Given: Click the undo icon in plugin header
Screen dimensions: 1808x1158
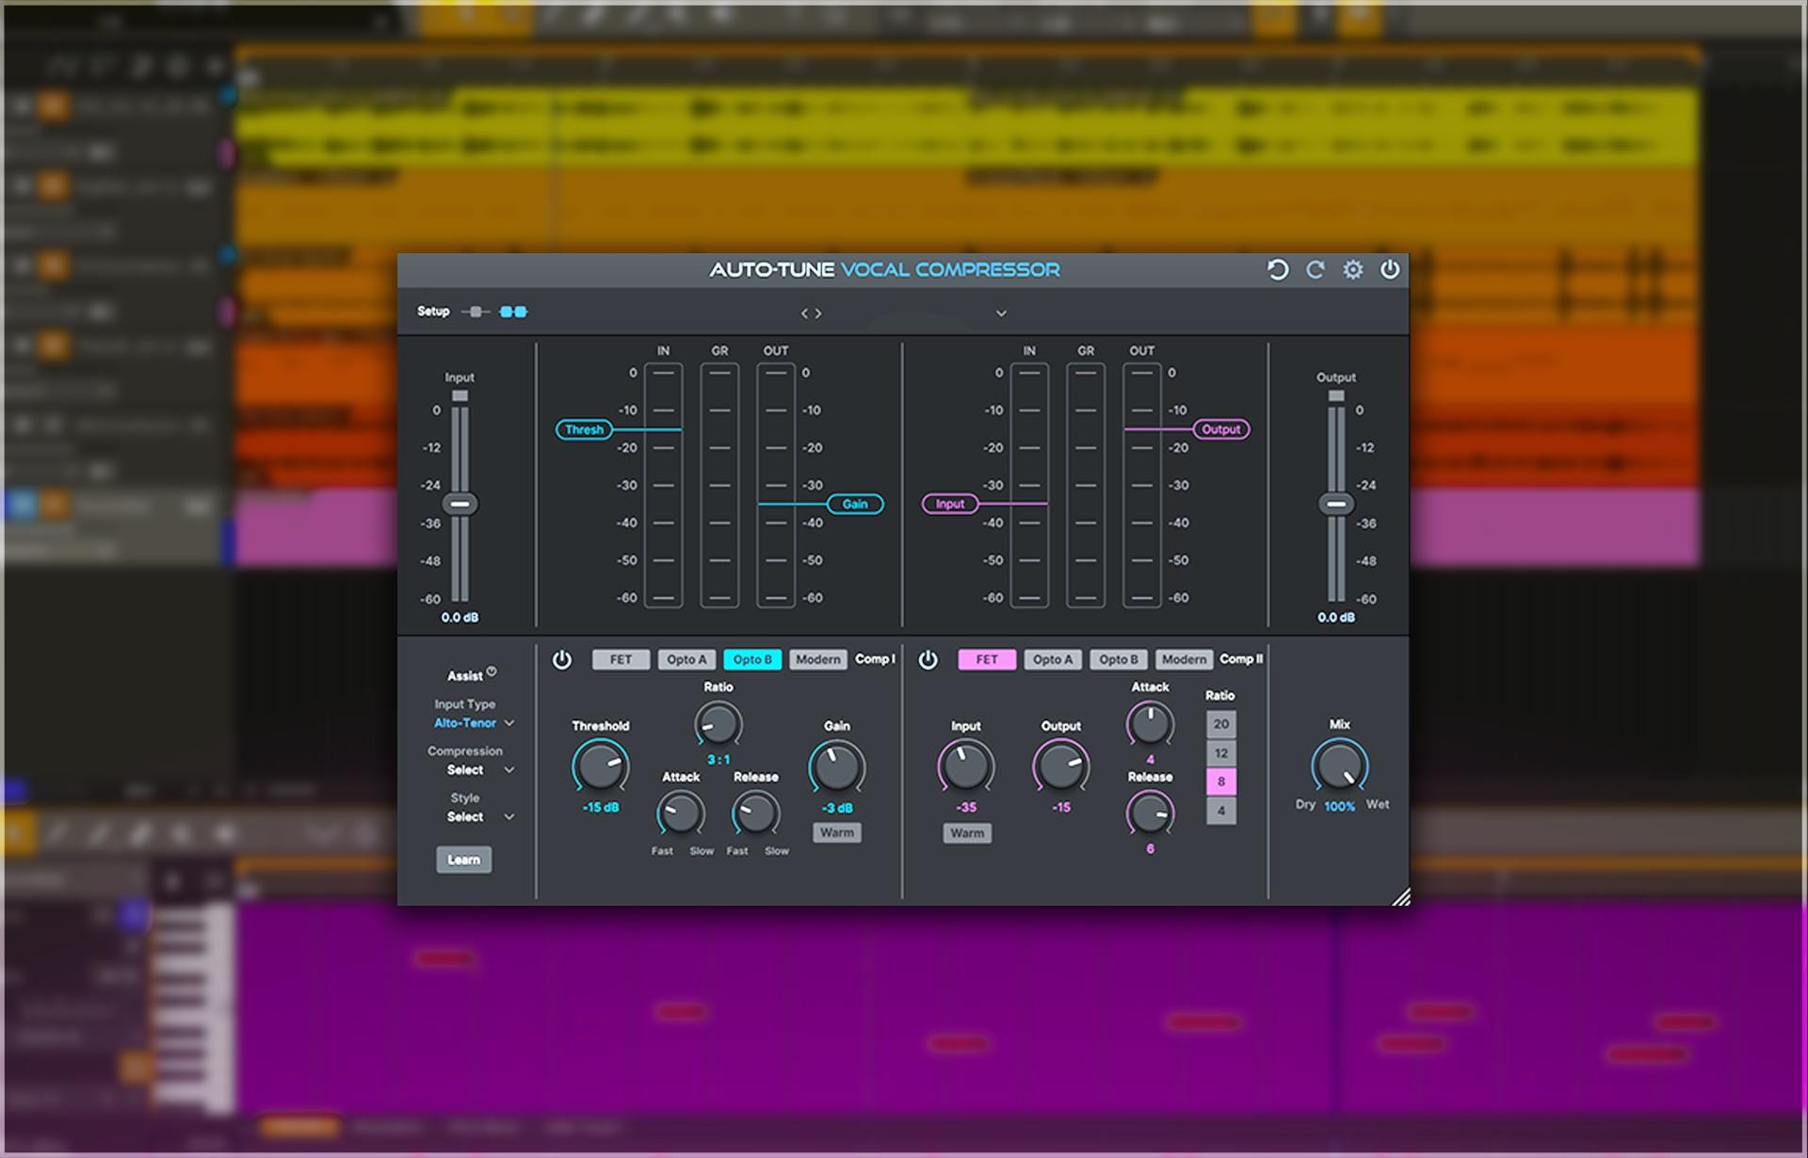Looking at the screenshot, I should pyautogui.click(x=1277, y=270).
